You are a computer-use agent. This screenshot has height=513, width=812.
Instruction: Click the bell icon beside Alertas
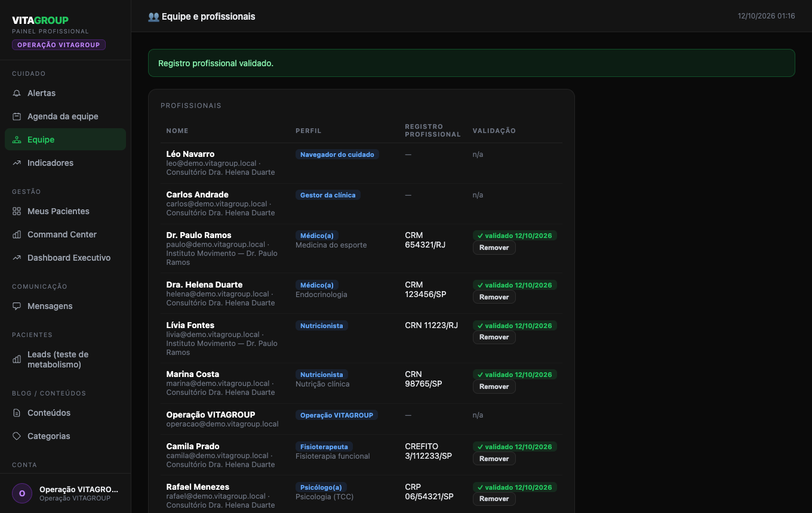17,93
